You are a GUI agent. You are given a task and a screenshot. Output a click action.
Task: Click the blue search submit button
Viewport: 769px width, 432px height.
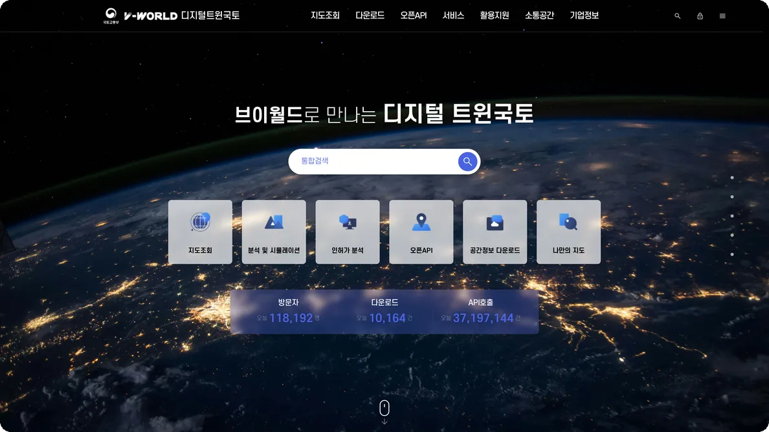(x=467, y=161)
